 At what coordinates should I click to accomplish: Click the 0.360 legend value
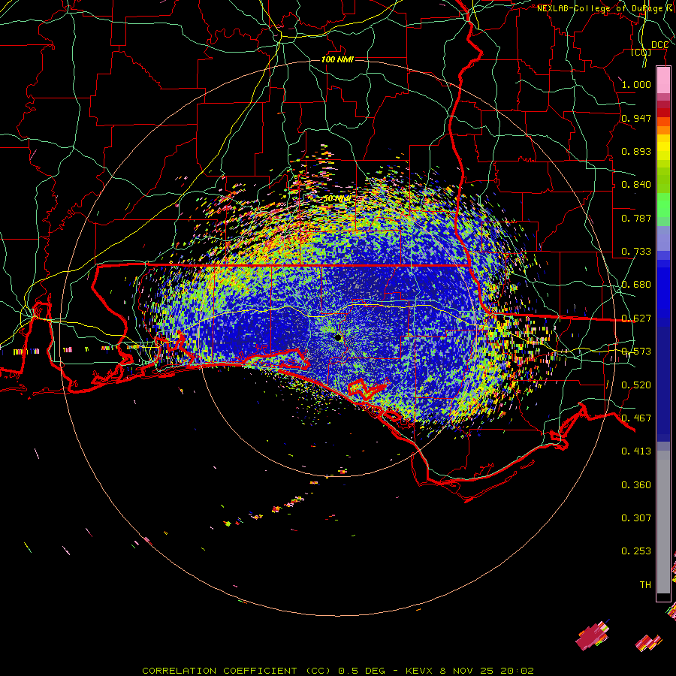click(636, 485)
